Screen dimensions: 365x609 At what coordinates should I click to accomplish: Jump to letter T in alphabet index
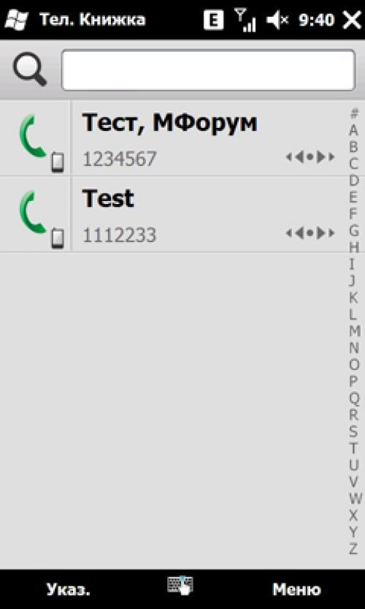click(x=353, y=448)
